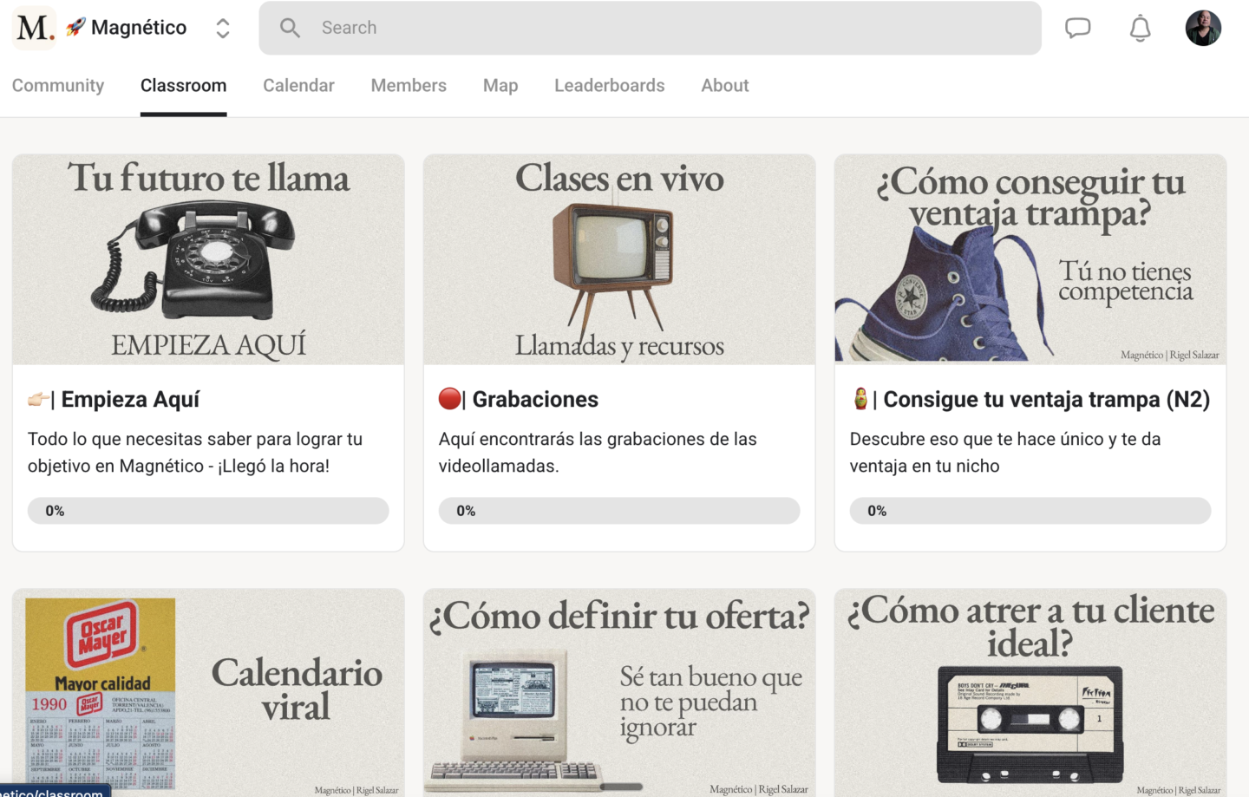
Task: Select the Leaderboards tab
Action: pyautogui.click(x=610, y=85)
